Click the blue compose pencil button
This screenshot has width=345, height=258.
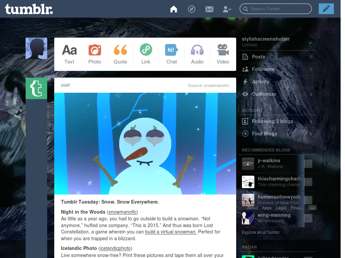pos(326,9)
